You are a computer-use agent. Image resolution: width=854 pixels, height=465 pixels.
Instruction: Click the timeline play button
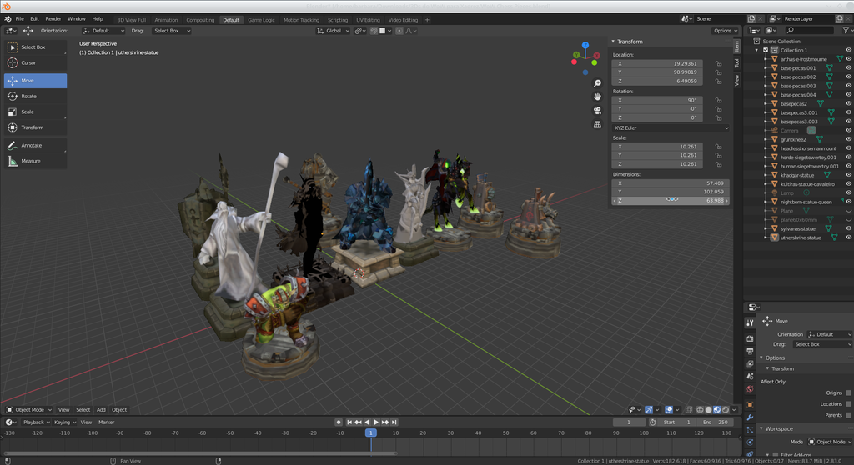376,422
